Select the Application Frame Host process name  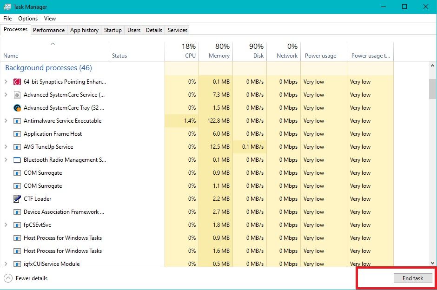pyautogui.click(x=53, y=134)
